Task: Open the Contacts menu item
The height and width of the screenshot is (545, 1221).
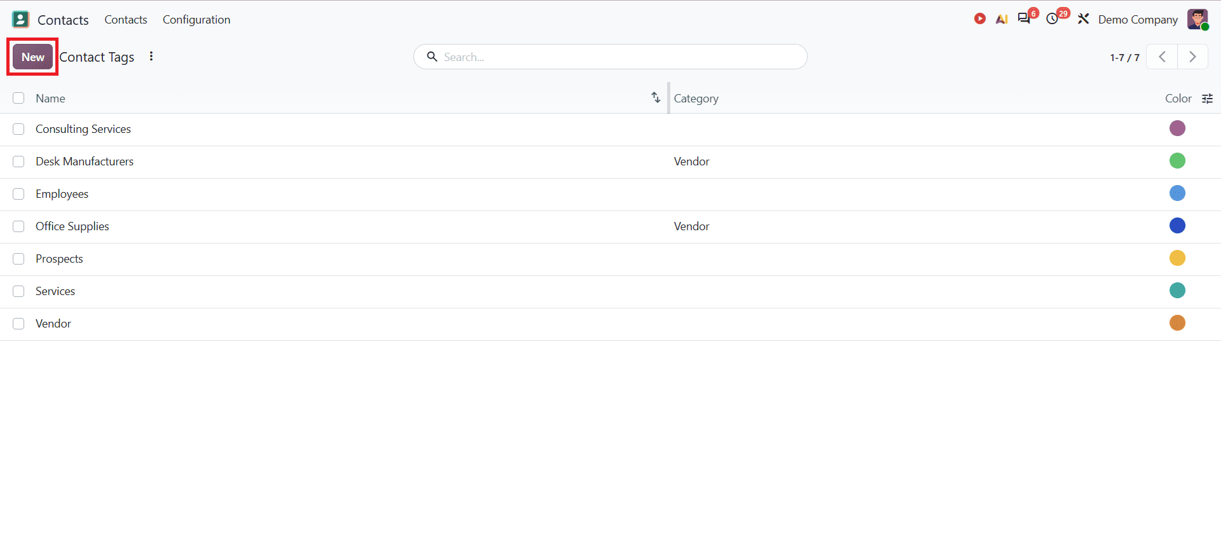Action: pyautogui.click(x=126, y=20)
